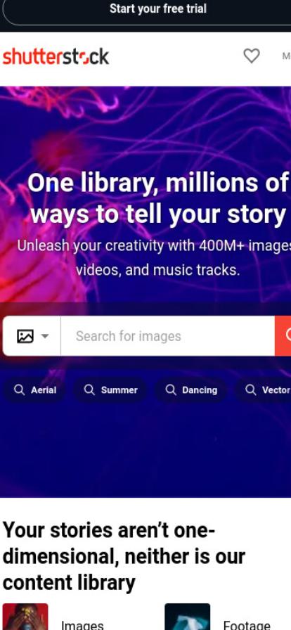
Task: Click the magnifier icon on the Vector chip
Action: (250, 390)
